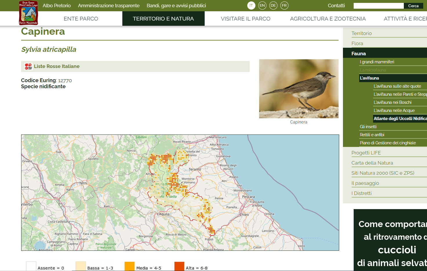The width and height of the screenshot is (427, 271).
Task: Click the Capinera bird photo
Action: click(x=299, y=89)
